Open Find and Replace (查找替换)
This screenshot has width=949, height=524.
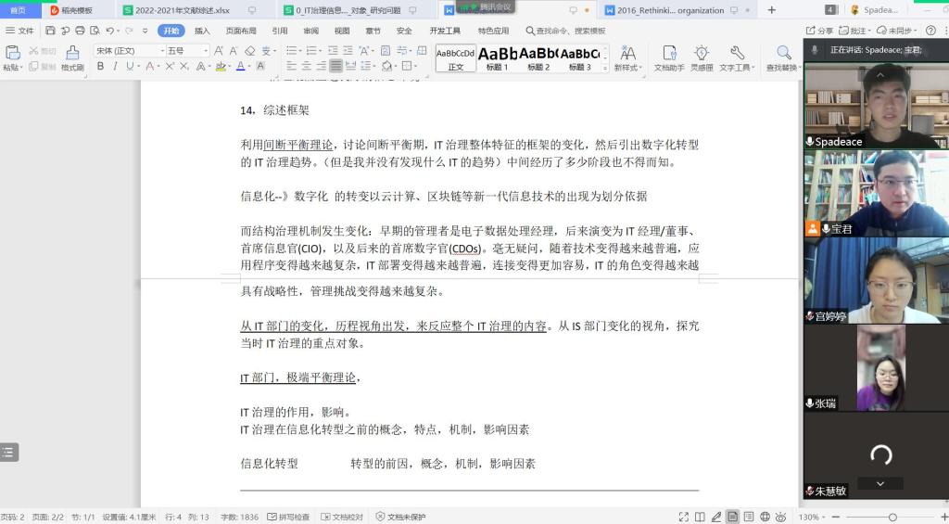point(783,58)
